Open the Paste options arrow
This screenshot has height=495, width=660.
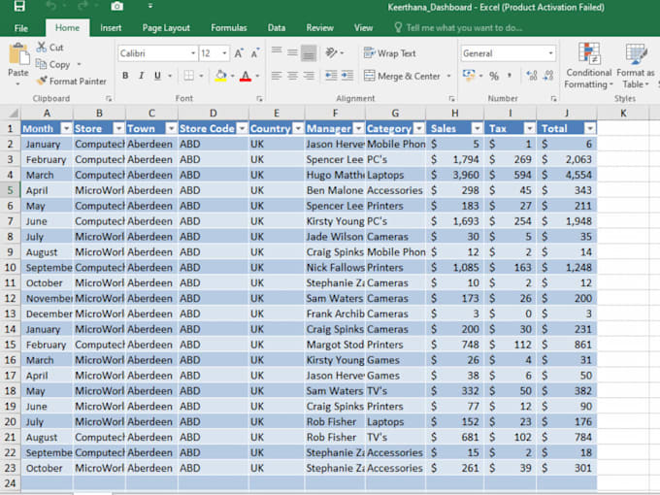18,83
